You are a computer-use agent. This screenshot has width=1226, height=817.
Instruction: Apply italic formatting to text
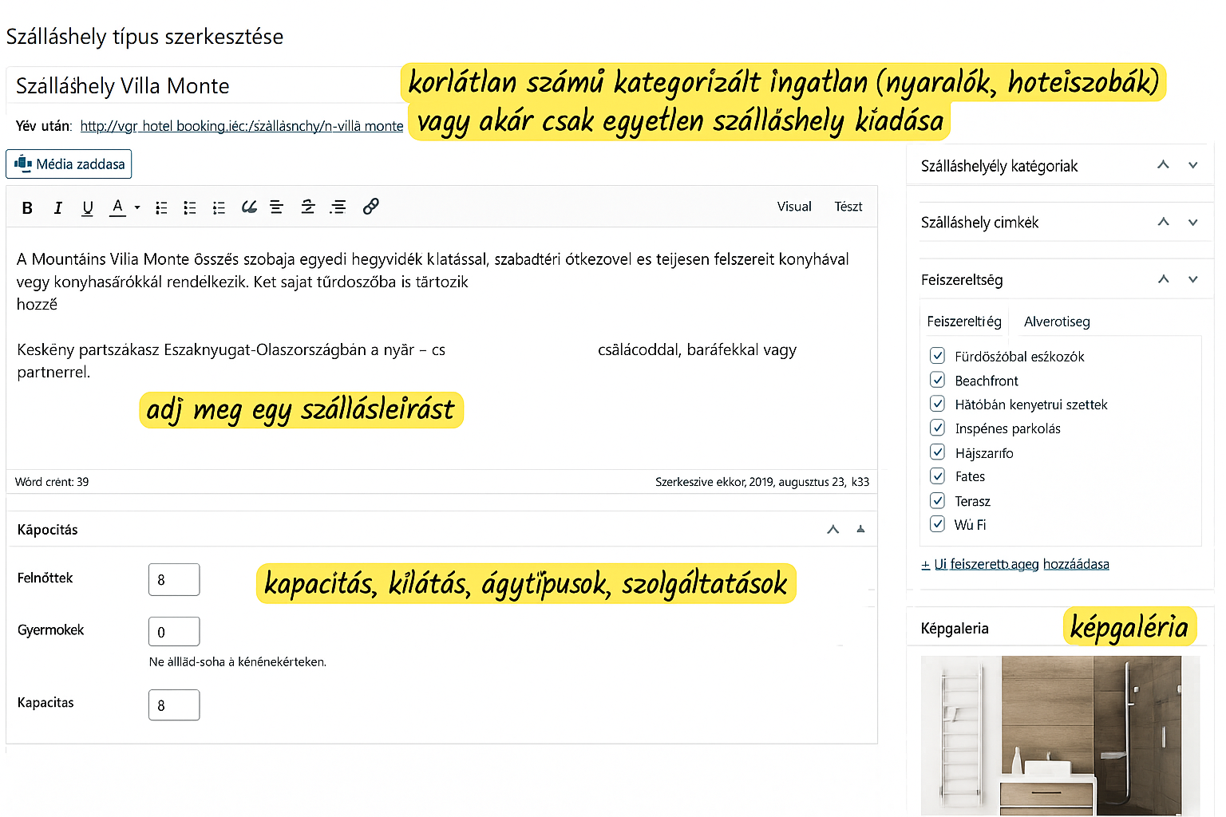point(57,208)
